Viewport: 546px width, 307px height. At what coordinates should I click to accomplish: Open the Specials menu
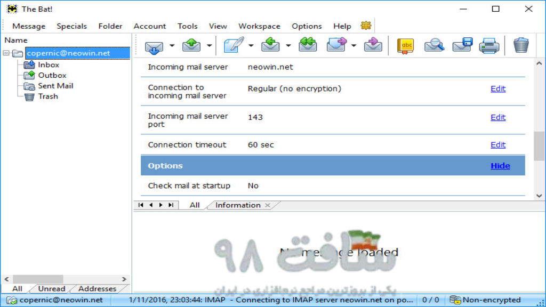[72, 26]
